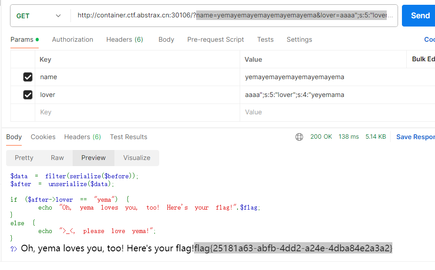
Task: Open the GET method dropdown
Action: click(39, 16)
